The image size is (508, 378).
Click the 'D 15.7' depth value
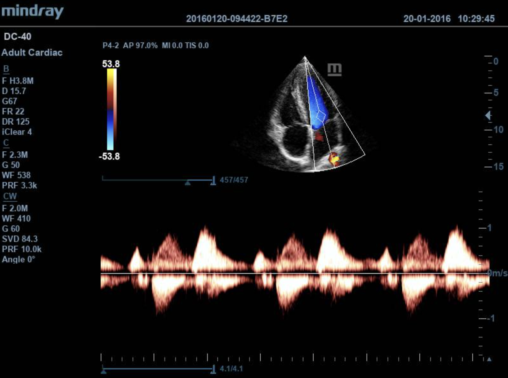pos(14,91)
